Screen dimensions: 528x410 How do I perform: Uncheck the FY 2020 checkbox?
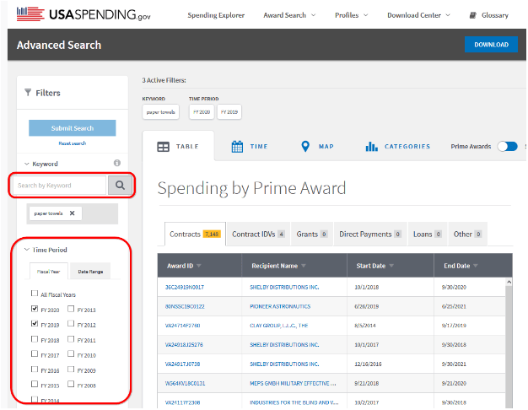pyautogui.click(x=35, y=308)
